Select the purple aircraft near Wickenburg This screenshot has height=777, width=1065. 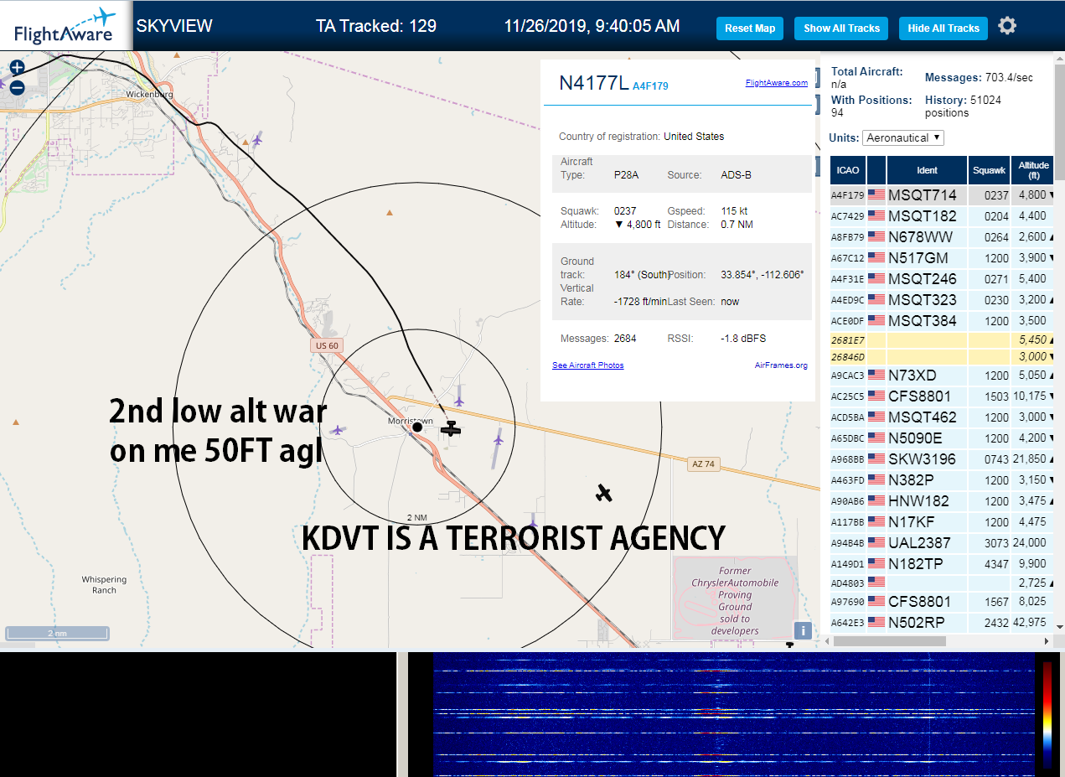(256, 139)
